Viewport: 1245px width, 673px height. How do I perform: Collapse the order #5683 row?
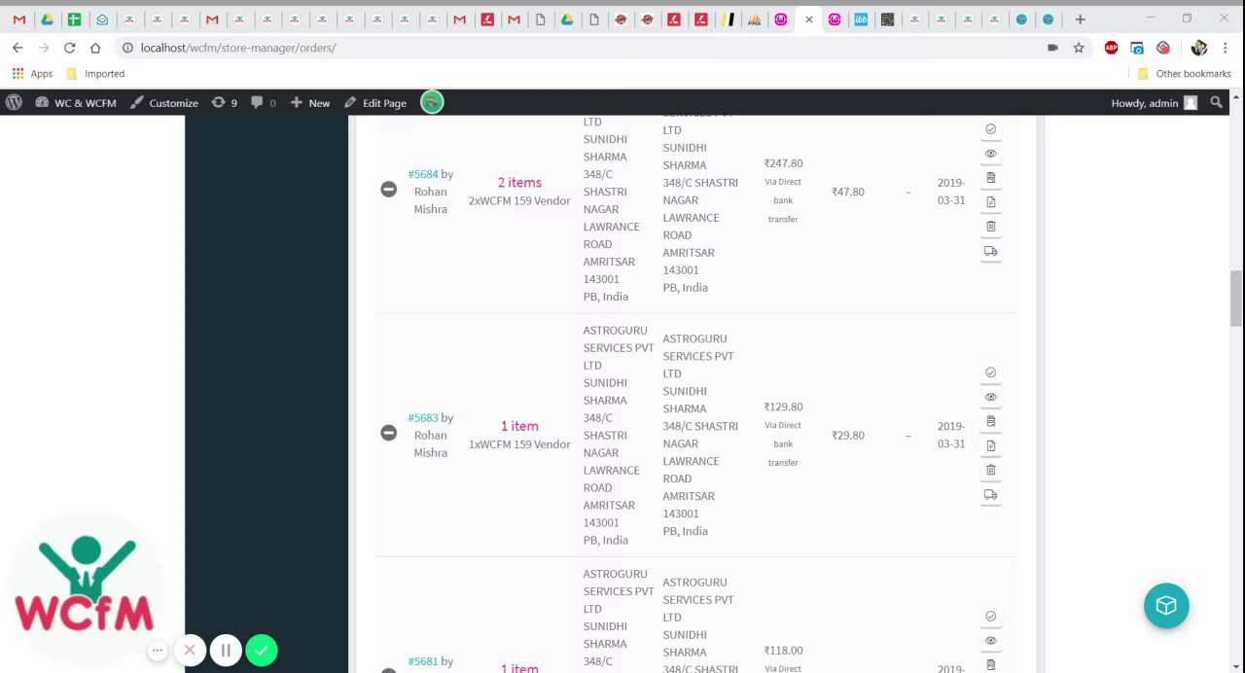tap(388, 432)
